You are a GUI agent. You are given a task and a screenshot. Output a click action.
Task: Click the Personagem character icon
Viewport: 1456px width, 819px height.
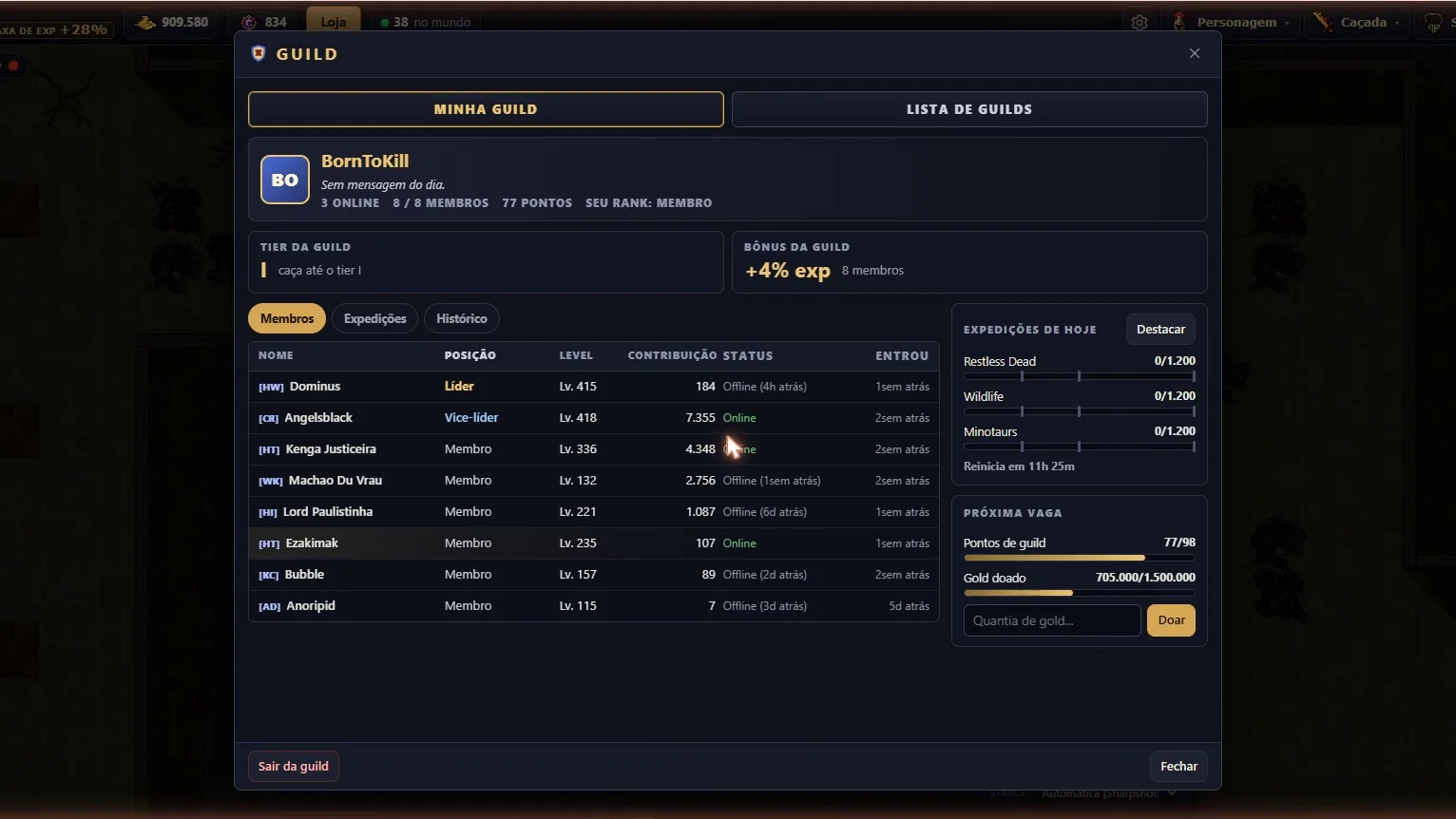point(1179,22)
